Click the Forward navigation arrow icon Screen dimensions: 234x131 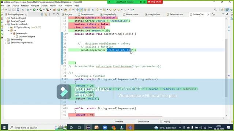coord(125,10)
